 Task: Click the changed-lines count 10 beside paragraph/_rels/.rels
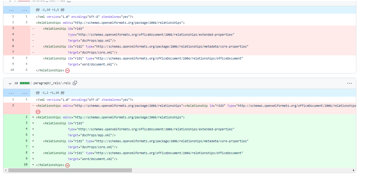point(16,83)
